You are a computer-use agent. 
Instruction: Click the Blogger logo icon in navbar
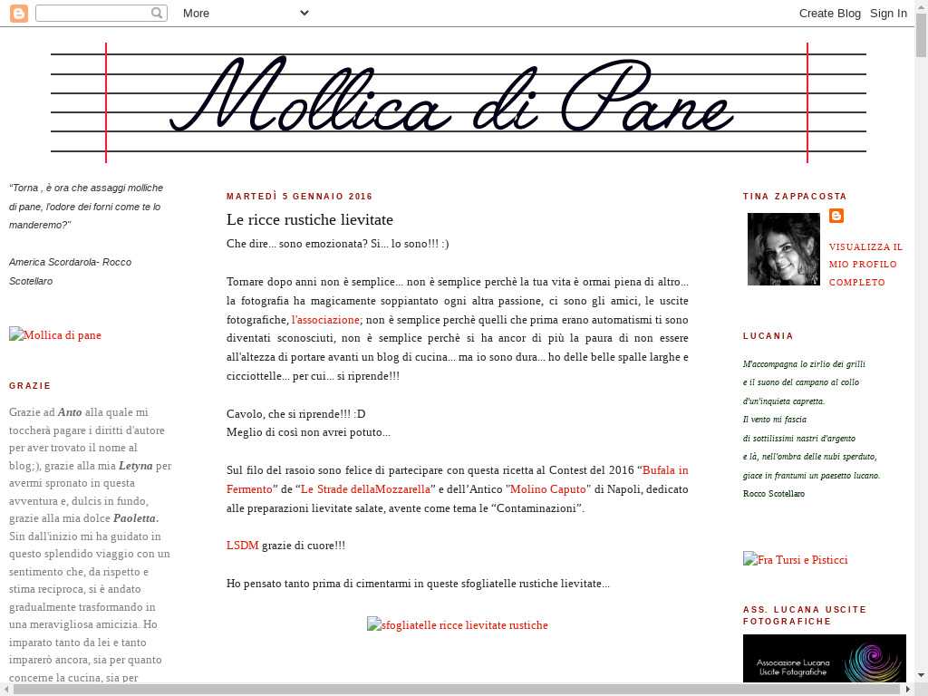coord(19,13)
